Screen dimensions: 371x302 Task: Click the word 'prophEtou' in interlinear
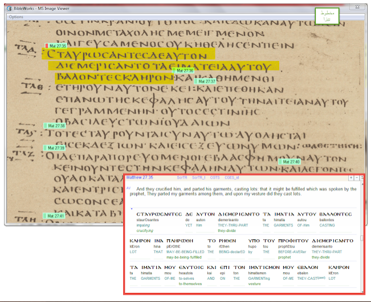pyautogui.click(x=286, y=247)
